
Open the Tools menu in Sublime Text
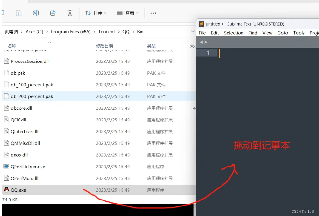click(x=299, y=33)
